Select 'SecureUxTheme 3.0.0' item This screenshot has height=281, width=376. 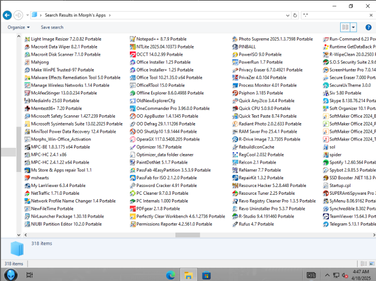pos(347,85)
